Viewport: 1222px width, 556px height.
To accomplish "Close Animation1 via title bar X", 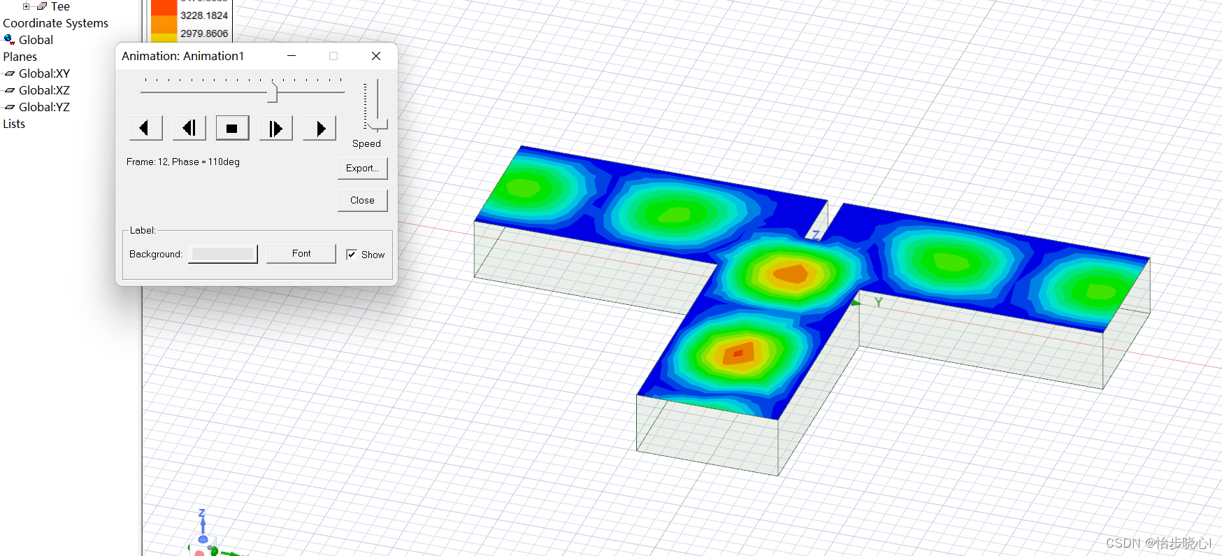I will 376,56.
